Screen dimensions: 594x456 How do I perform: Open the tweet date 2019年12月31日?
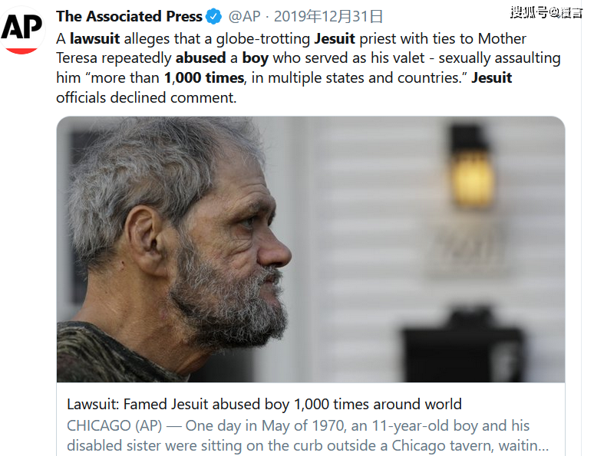328,17
